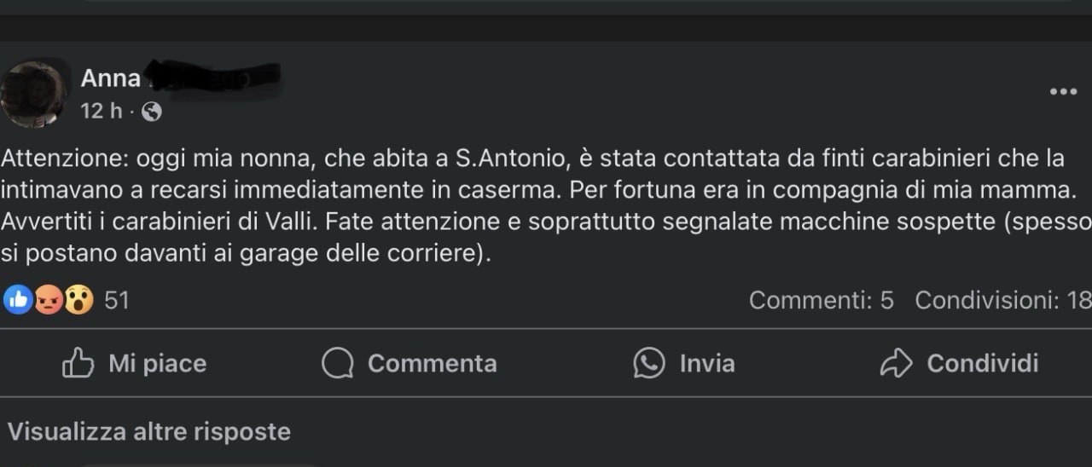
Task: Click the surprised Wow reaction emoji
Action: 78,299
